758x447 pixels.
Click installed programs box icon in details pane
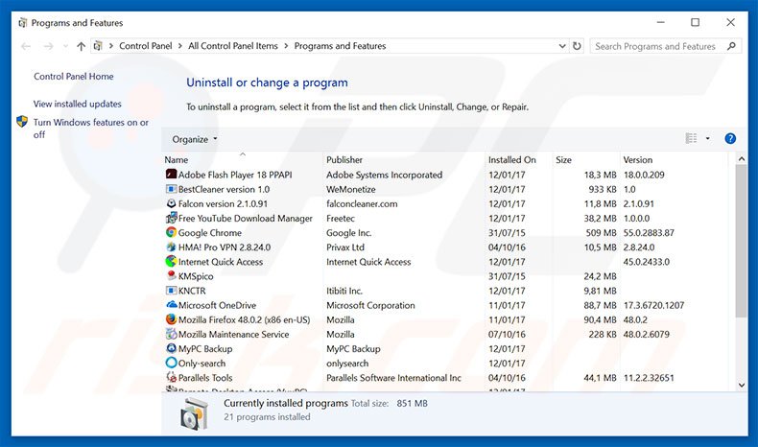(x=195, y=413)
